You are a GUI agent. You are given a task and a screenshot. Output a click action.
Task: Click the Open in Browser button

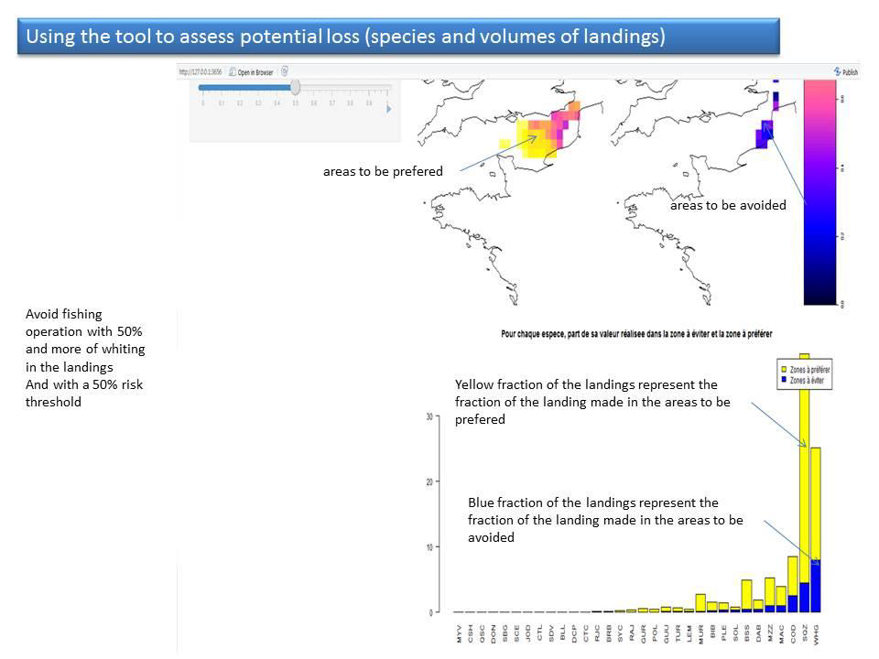click(x=251, y=72)
